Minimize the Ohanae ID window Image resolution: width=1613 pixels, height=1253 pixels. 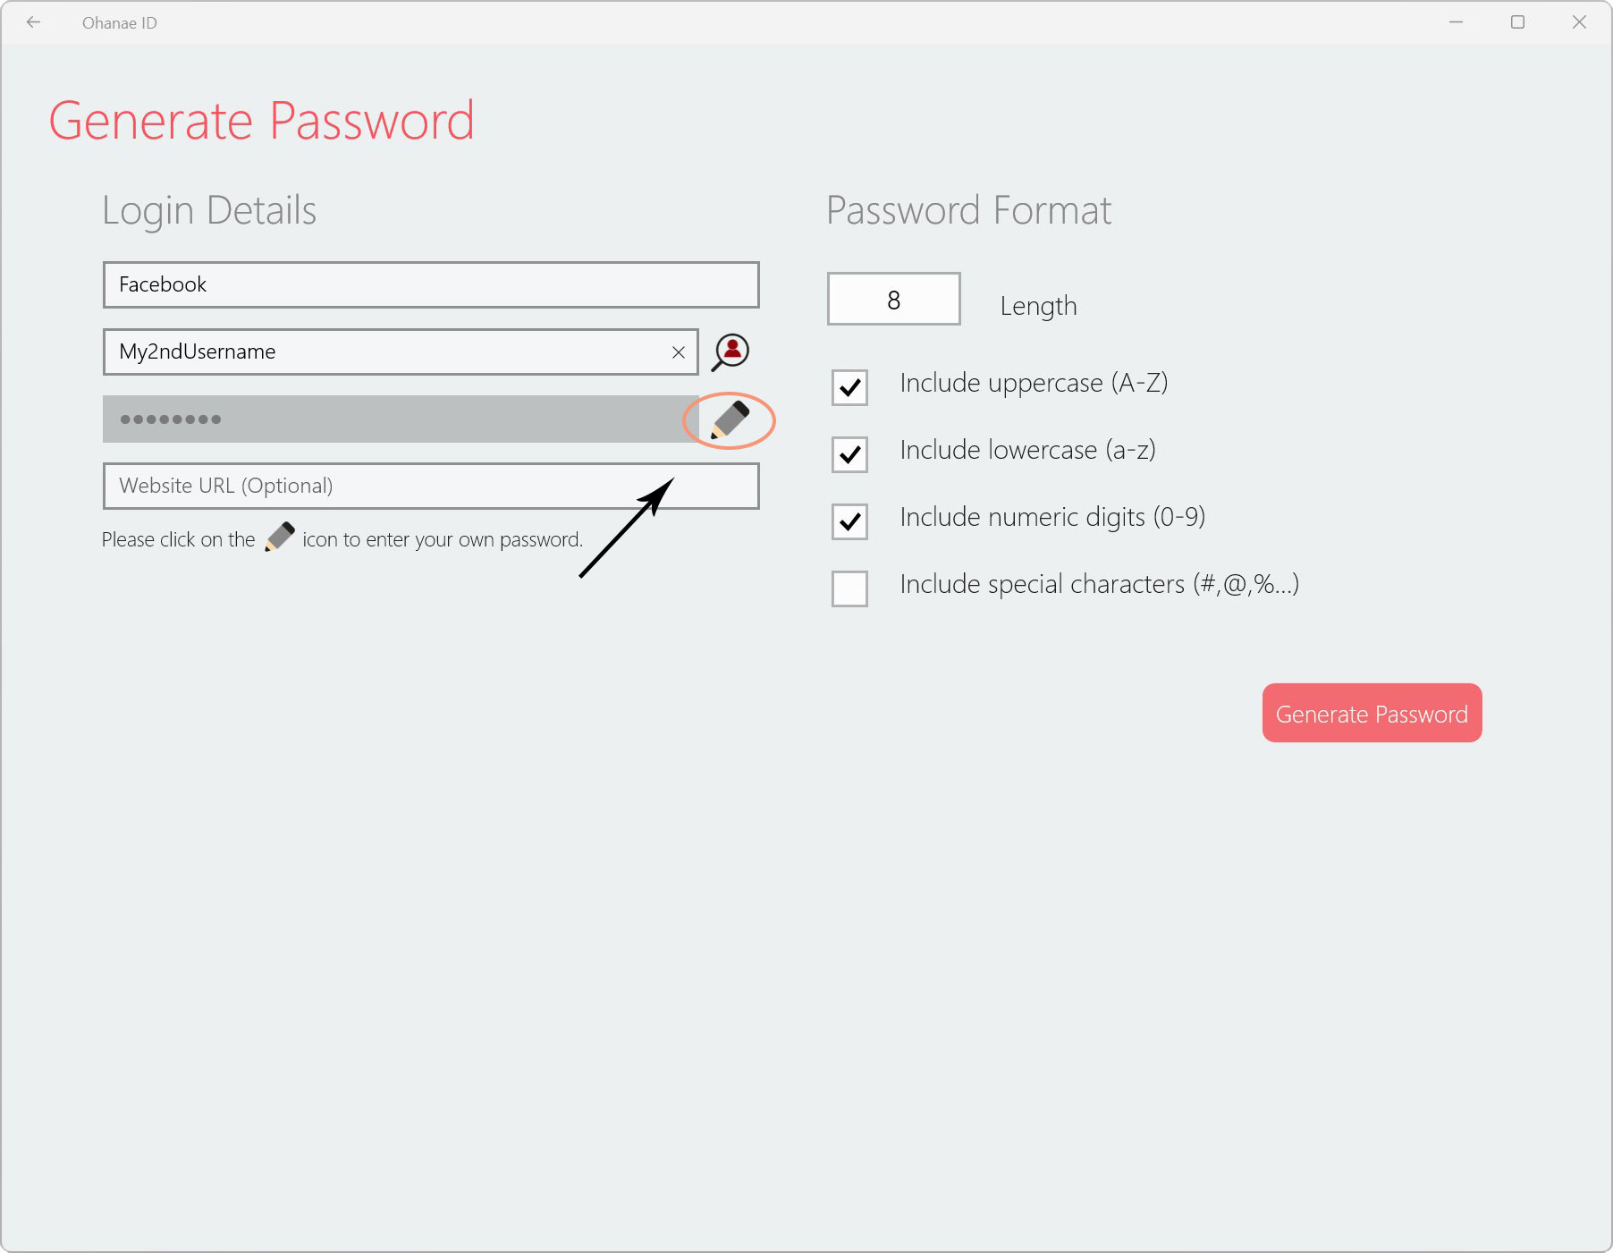pos(1456,22)
